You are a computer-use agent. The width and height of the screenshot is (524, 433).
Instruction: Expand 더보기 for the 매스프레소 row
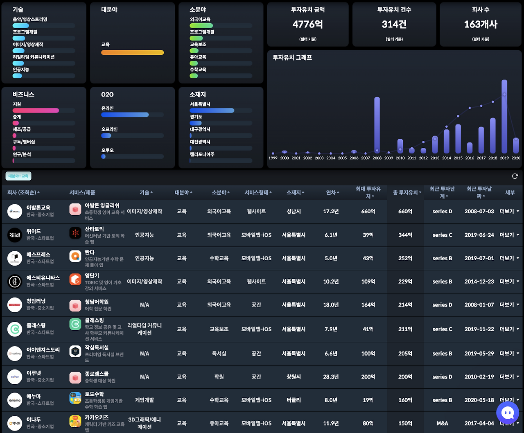click(509, 258)
